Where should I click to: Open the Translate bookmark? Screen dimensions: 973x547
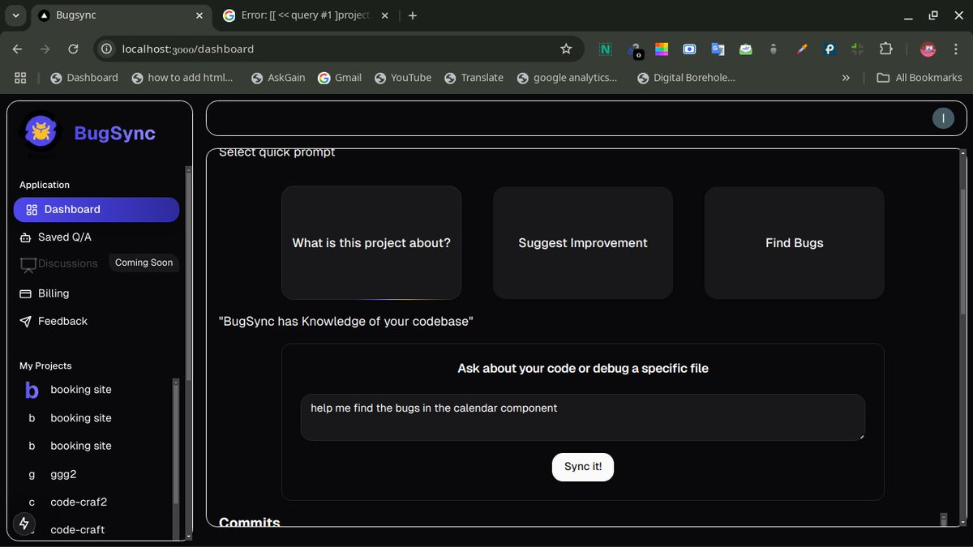[474, 78]
